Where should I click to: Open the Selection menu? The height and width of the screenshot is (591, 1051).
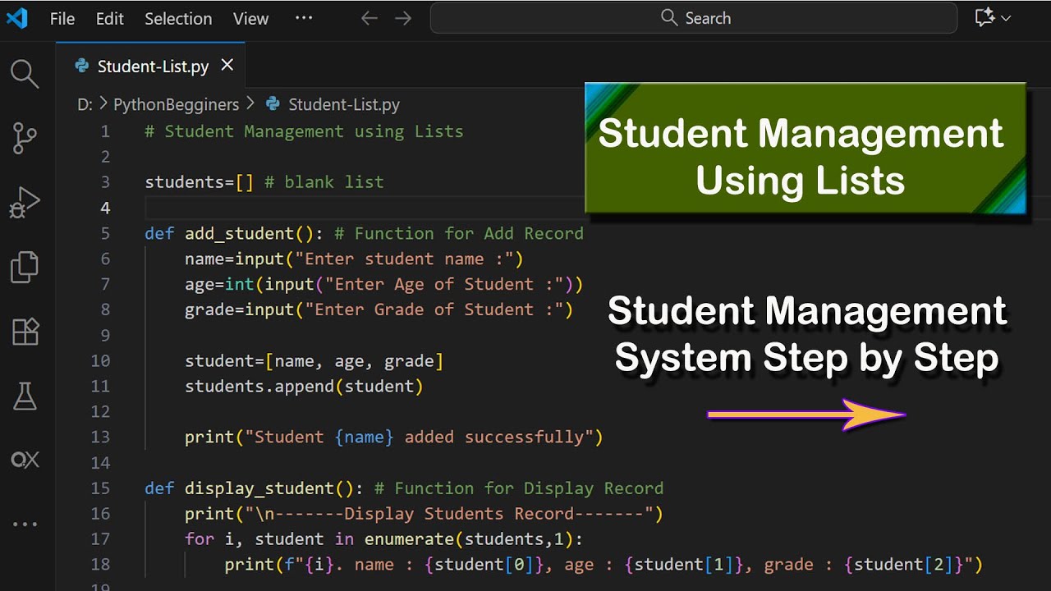[178, 18]
